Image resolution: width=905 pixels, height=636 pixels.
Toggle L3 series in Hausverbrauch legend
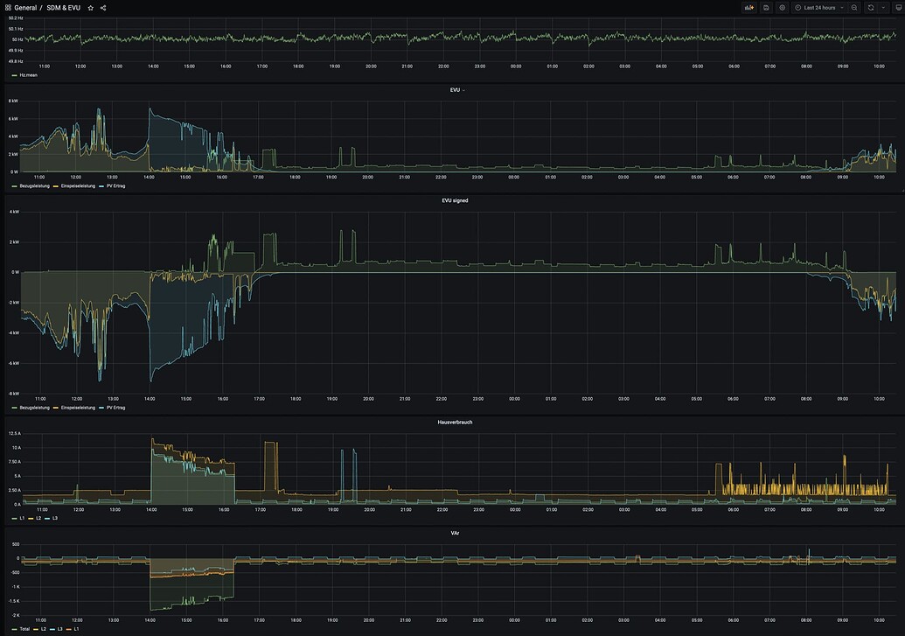tap(55, 519)
